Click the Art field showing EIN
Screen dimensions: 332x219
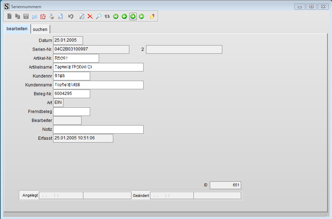(58, 102)
